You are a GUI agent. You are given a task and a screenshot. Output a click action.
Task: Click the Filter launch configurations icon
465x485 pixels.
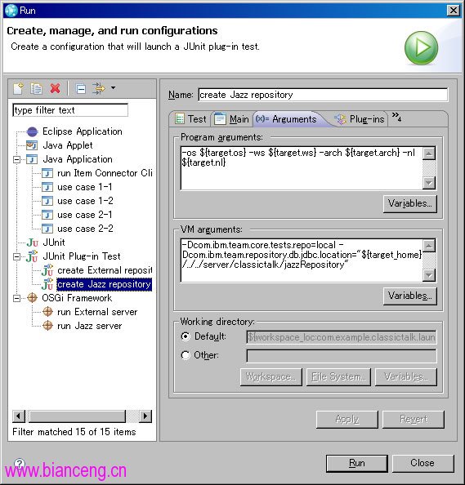pyautogui.click(x=99, y=88)
